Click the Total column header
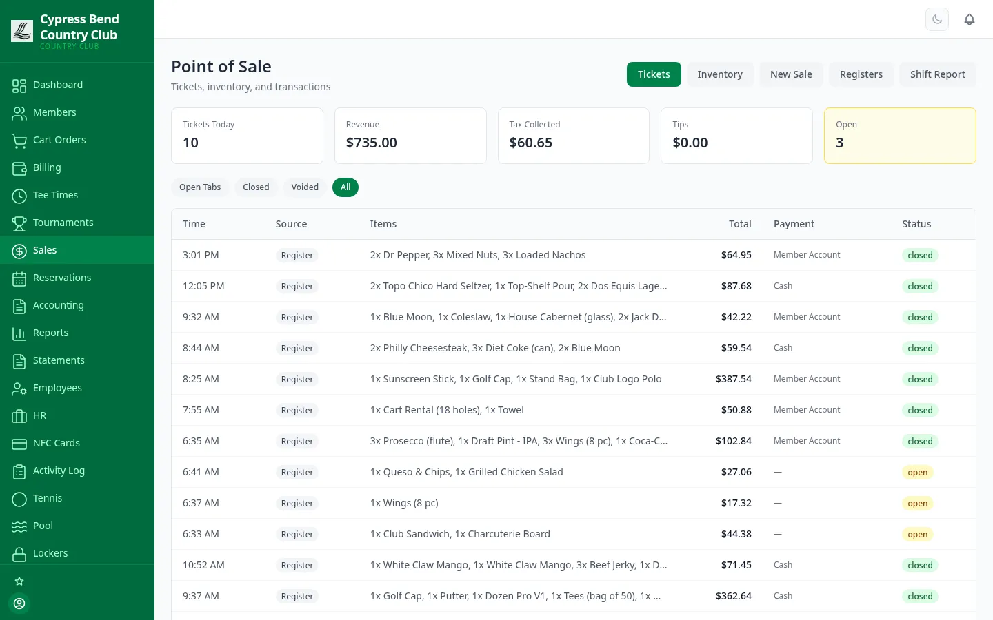993x620 pixels. coord(740,224)
